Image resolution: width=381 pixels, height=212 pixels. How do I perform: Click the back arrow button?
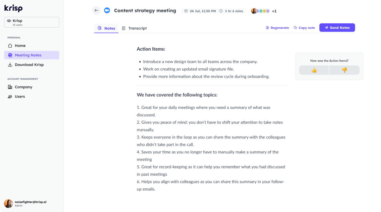(96, 11)
